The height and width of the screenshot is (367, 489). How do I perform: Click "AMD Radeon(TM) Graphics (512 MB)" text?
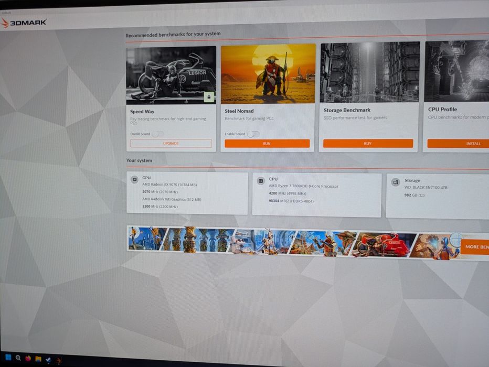(172, 199)
